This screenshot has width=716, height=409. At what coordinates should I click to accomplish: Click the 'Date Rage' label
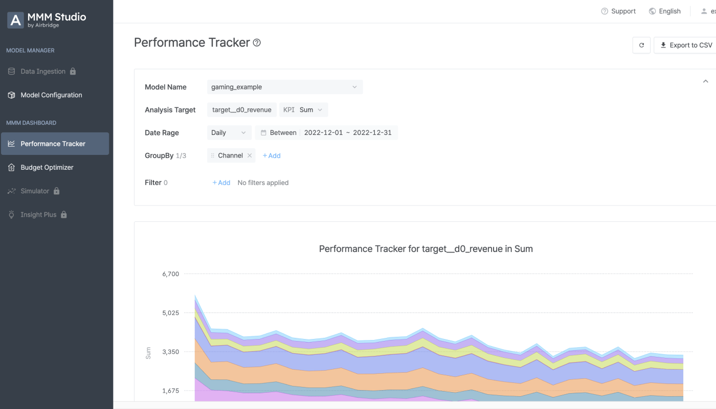(162, 133)
